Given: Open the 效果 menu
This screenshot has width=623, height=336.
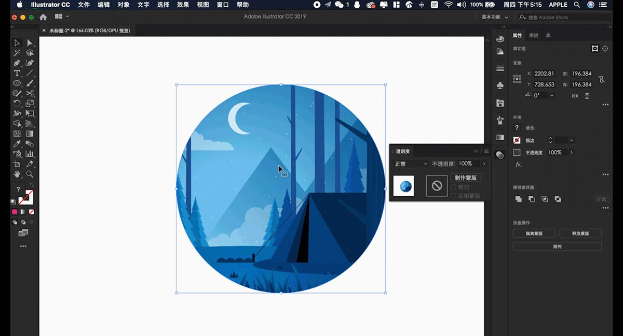Looking at the screenshot, I should 183,5.
